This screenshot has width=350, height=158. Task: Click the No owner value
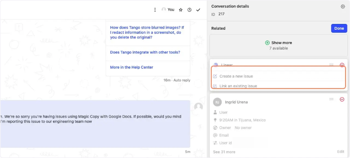pyautogui.click(x=243, y=128)
